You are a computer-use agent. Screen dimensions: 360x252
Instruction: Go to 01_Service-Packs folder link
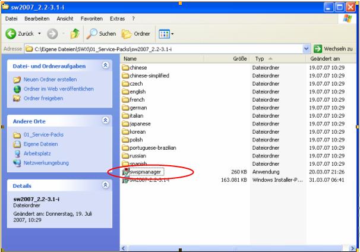coord(43,134)
